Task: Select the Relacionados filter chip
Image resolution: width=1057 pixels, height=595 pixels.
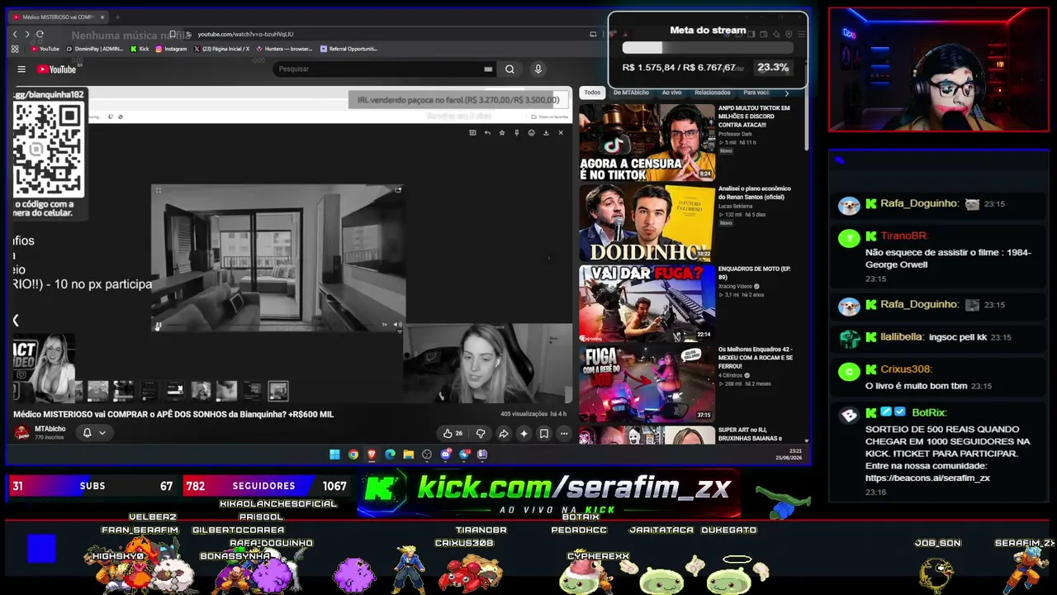Action: [x=713, y=93]
